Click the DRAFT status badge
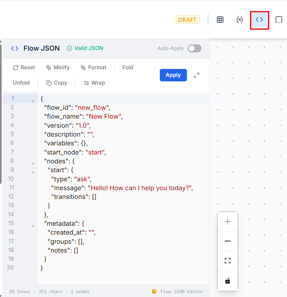This screenshot has width=287, height=297. [187, 20]
